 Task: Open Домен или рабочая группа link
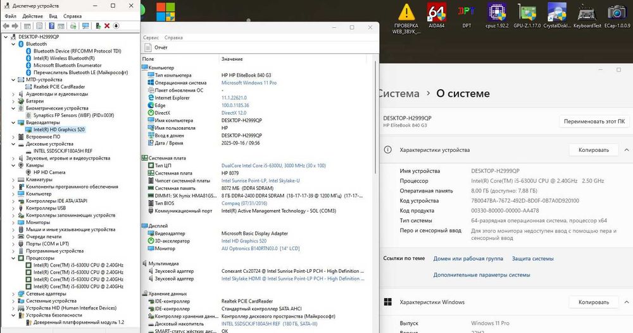point(468,258)
